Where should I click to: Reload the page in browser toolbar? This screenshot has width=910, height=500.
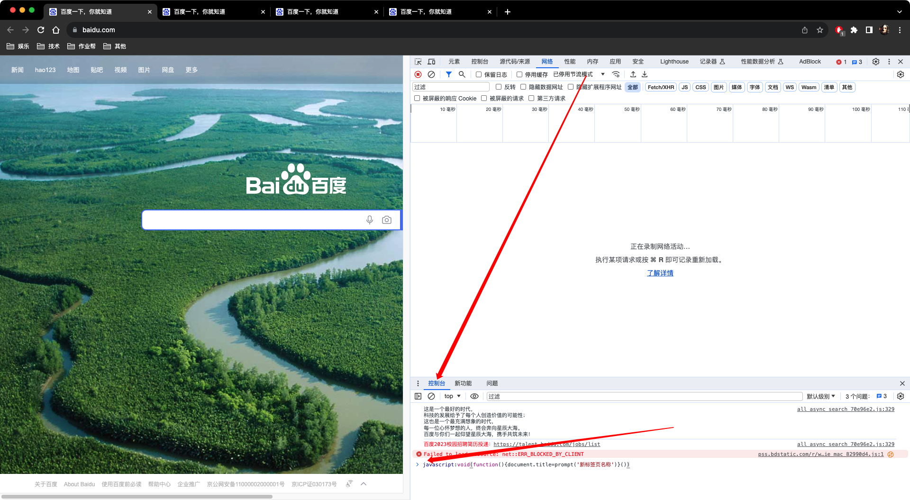(x=41, y=30)
